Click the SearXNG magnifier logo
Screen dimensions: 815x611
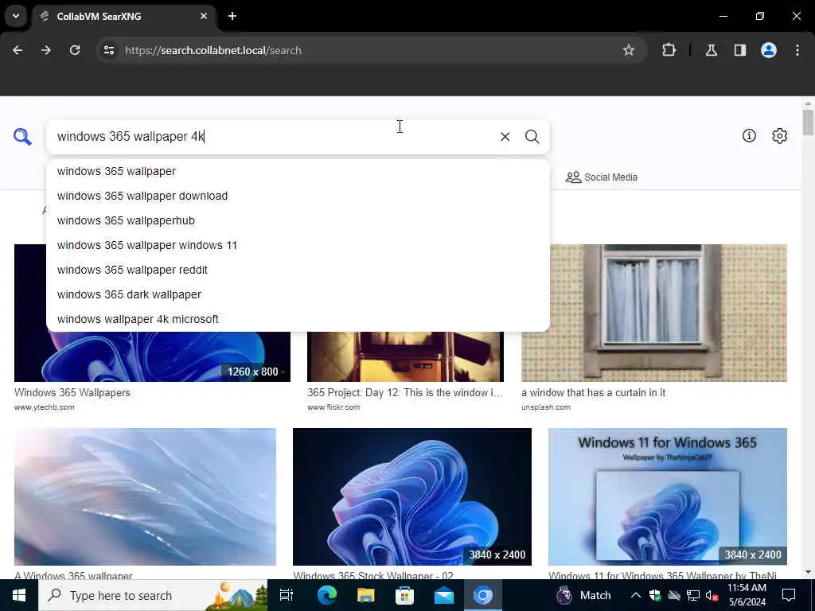22,137
